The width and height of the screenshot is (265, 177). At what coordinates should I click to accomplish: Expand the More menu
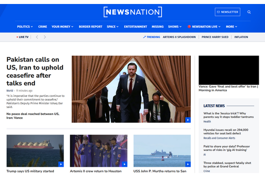click(x=231, y=27)
